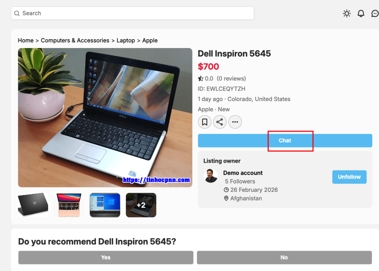
Task: Navigate to the Laptop breadcrumb category
Action: (x=125, y=40)
